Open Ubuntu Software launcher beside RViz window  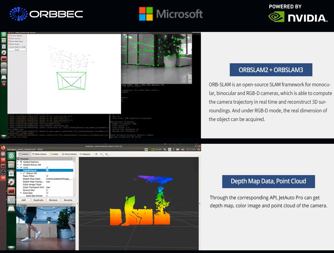coord(11,174)
